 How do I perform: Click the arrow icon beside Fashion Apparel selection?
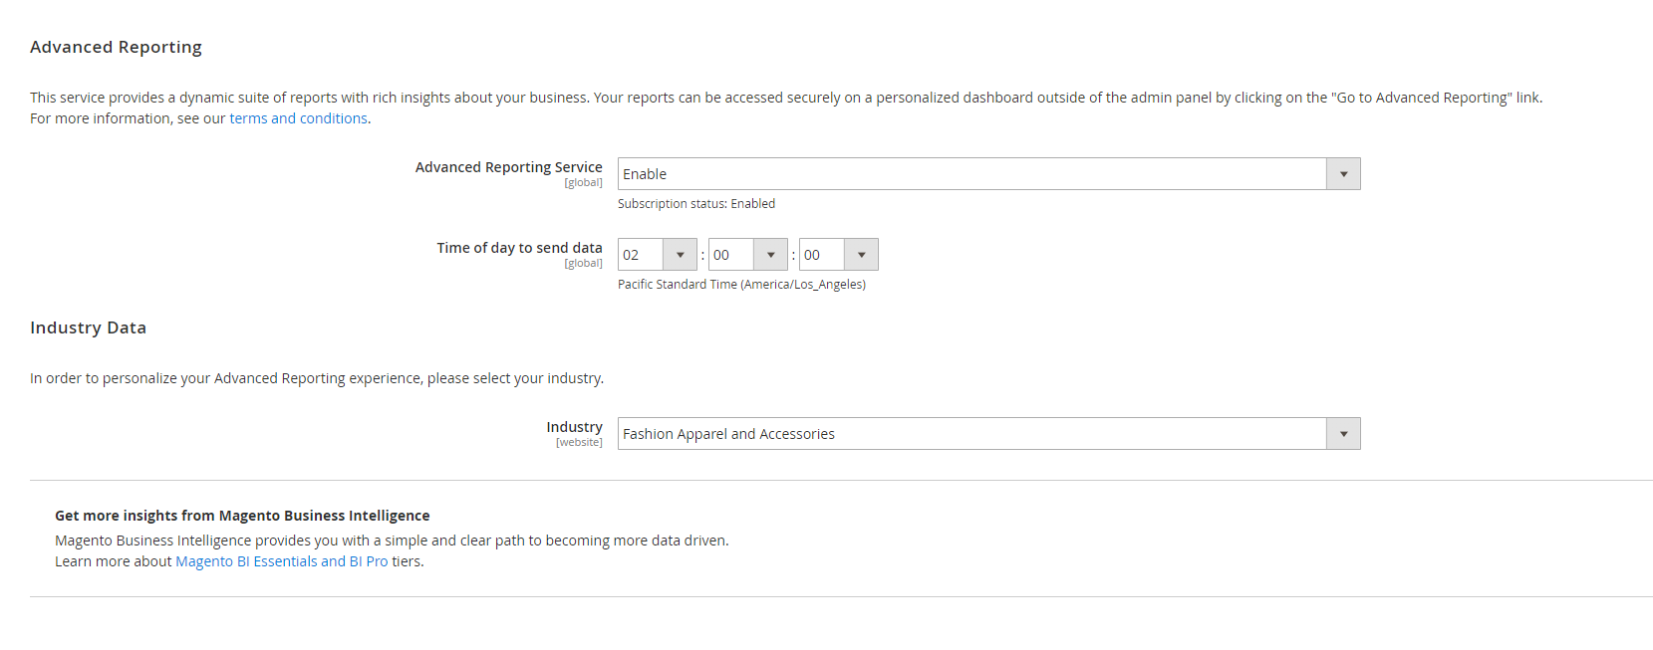pos(1342,433)
